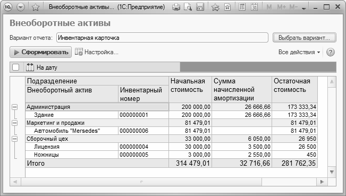Viewport: 346px width, 196px height.
Task: Click the M- memory subtract button
Action: point(293,7)
